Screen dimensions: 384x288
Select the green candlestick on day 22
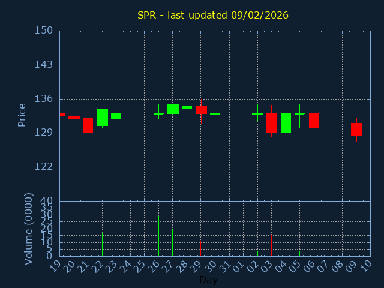coord(102,117)
